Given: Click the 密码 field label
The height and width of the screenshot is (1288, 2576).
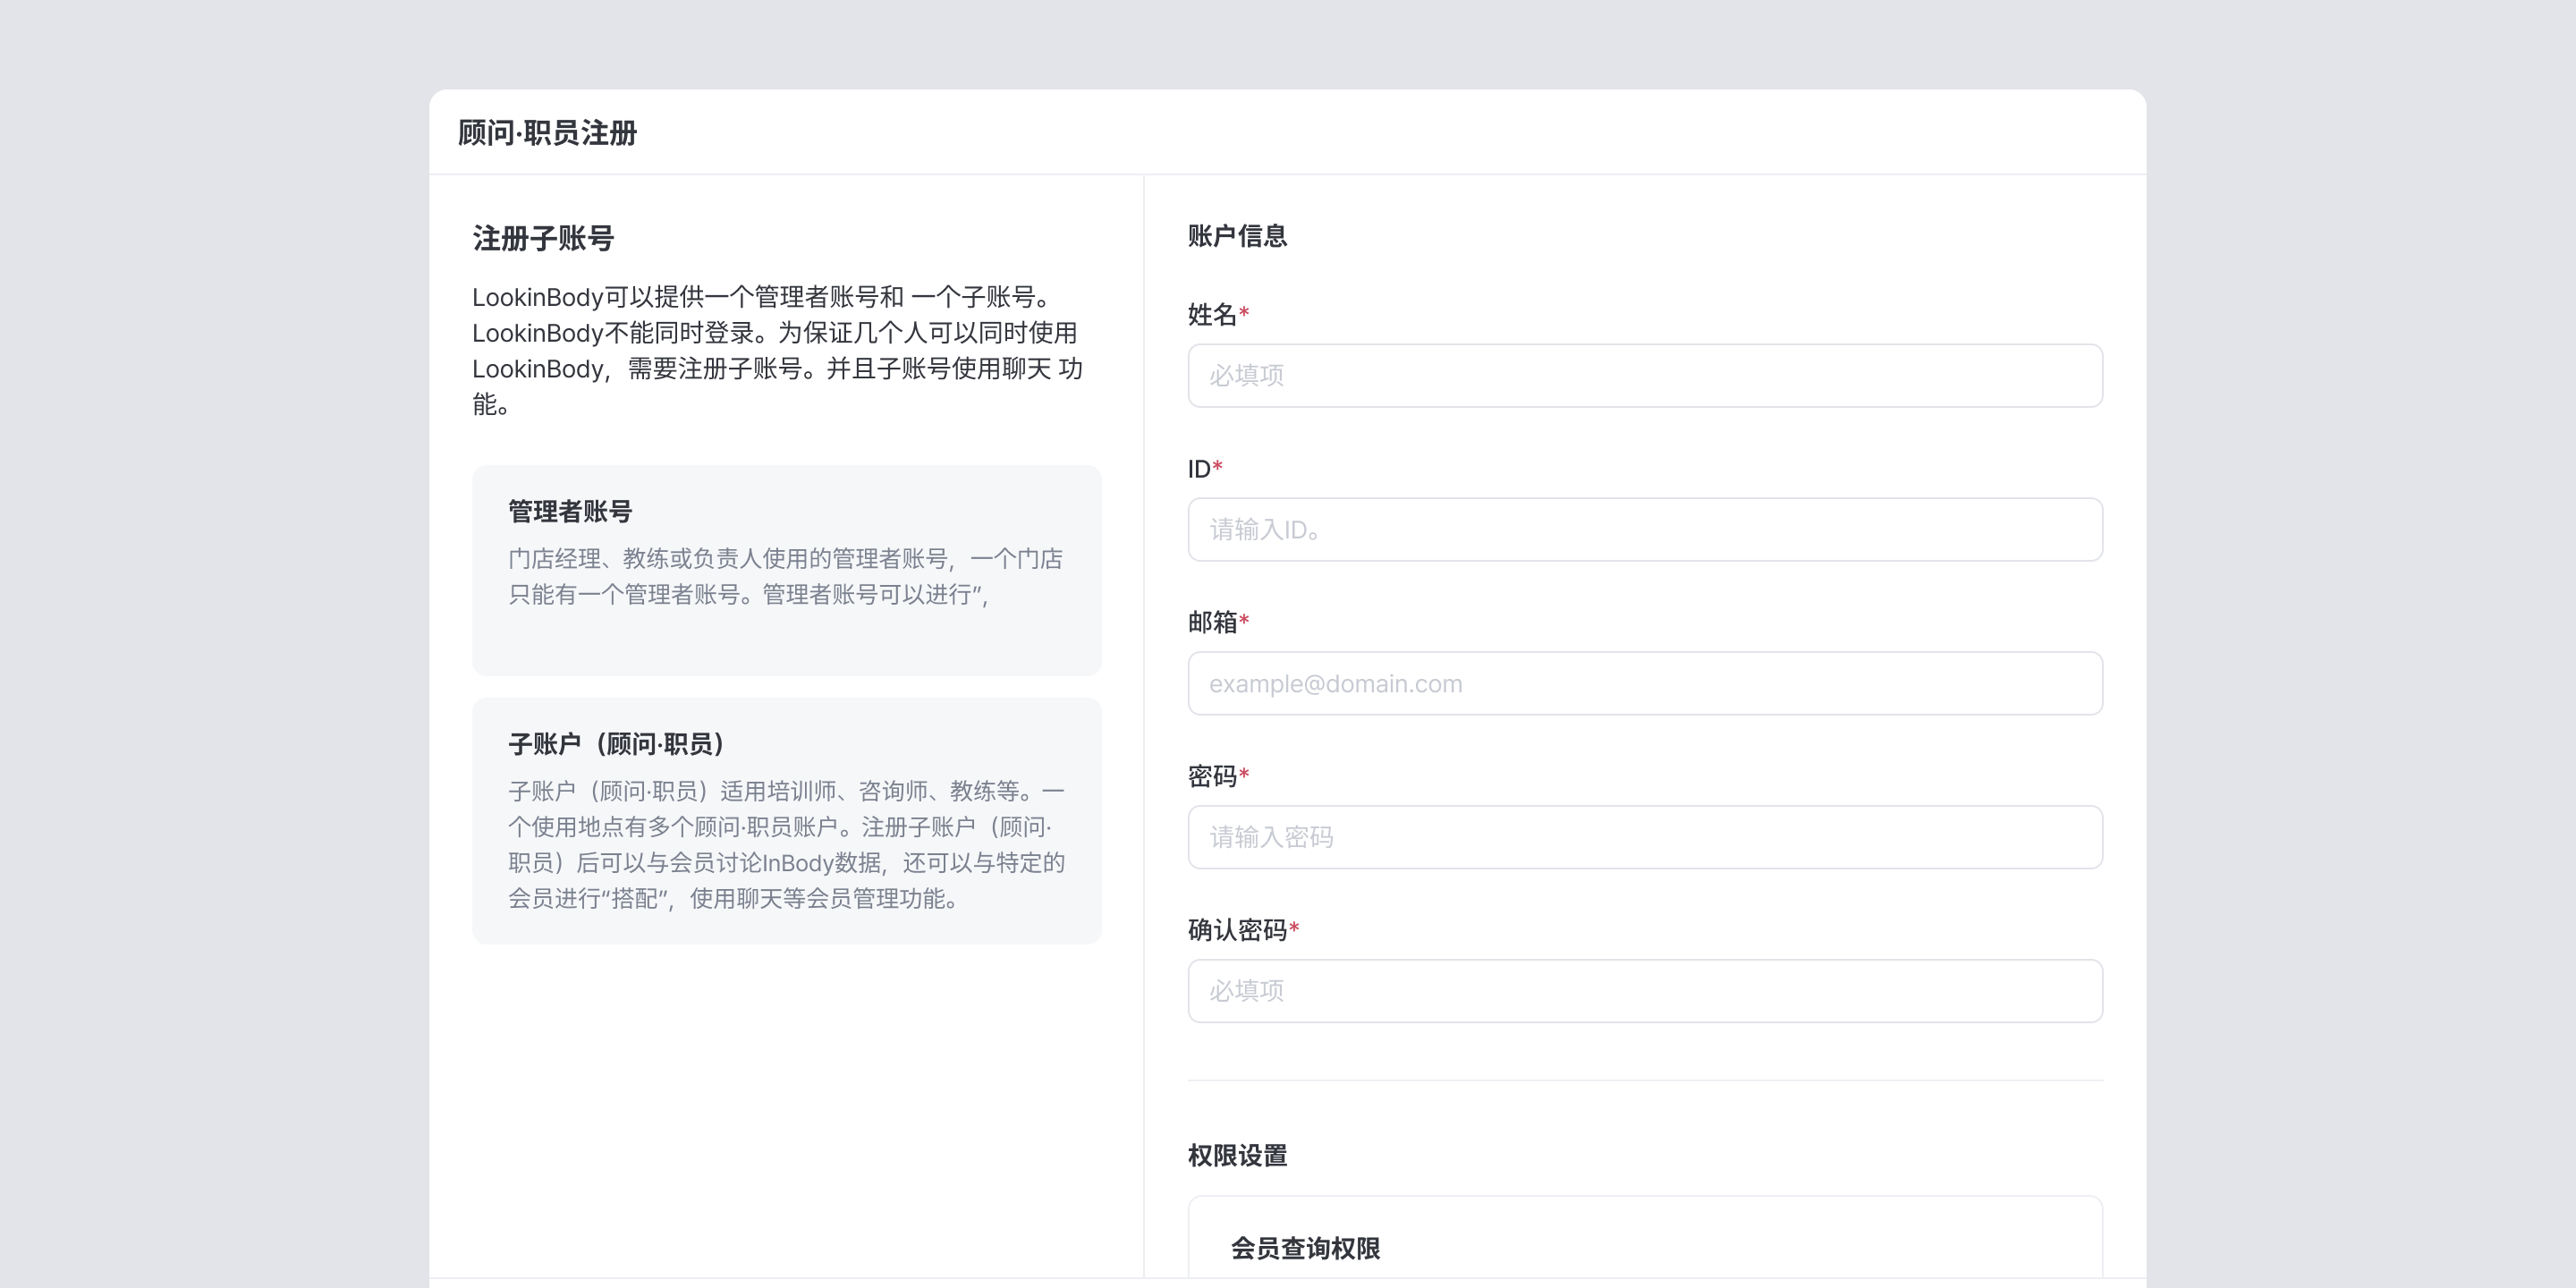Looking at the screenshot, I should (1212, 776).
